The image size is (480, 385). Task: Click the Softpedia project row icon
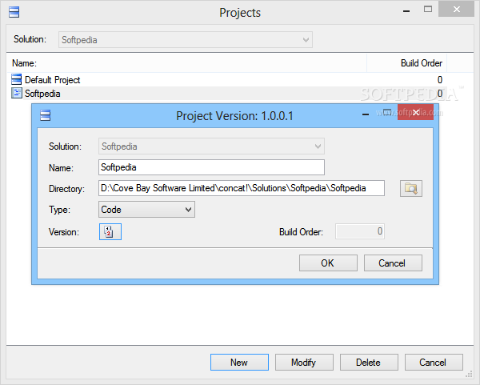[x=17, y=93]
